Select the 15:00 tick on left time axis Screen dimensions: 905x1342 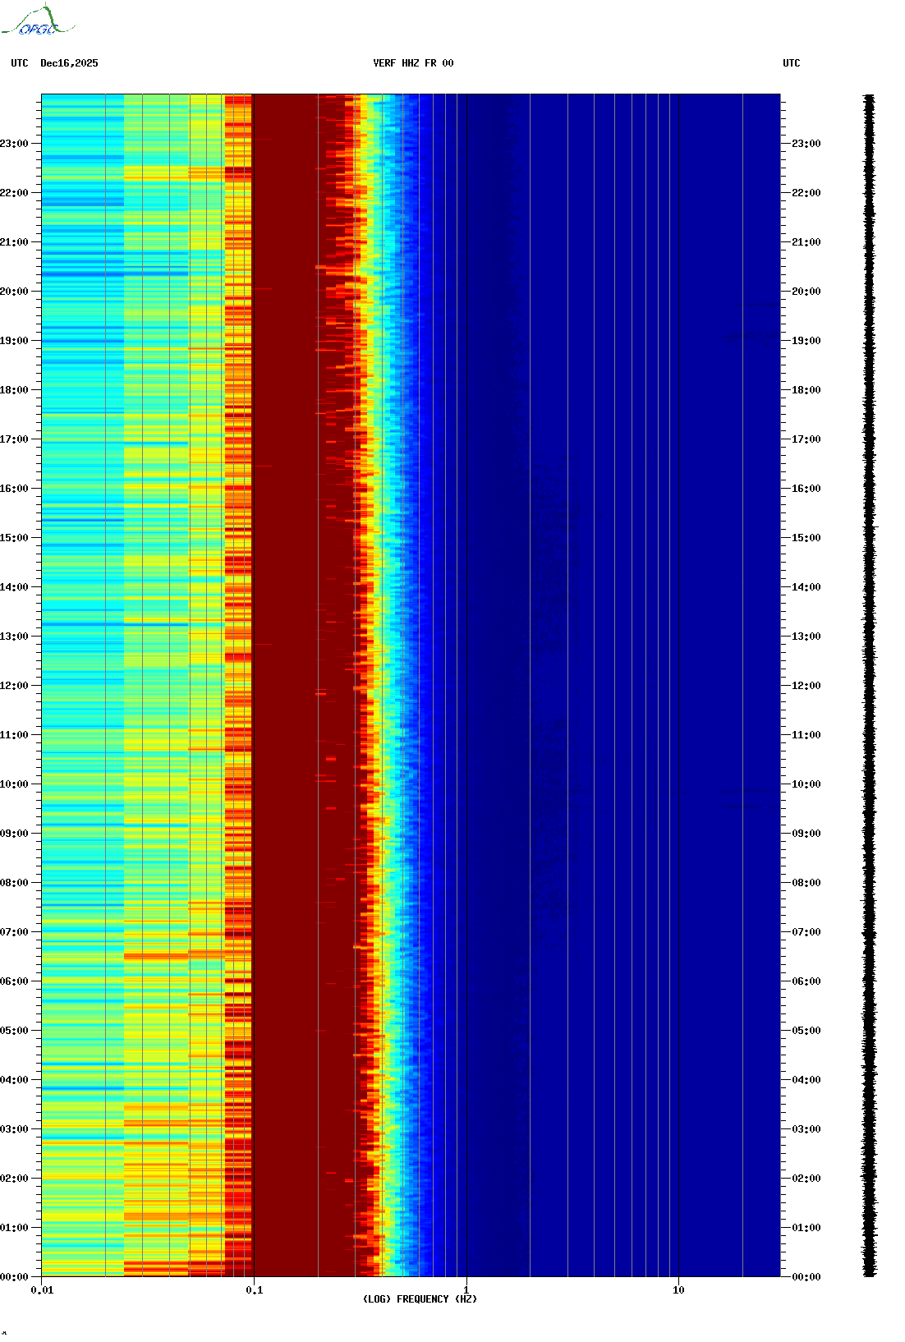point(15,538)
